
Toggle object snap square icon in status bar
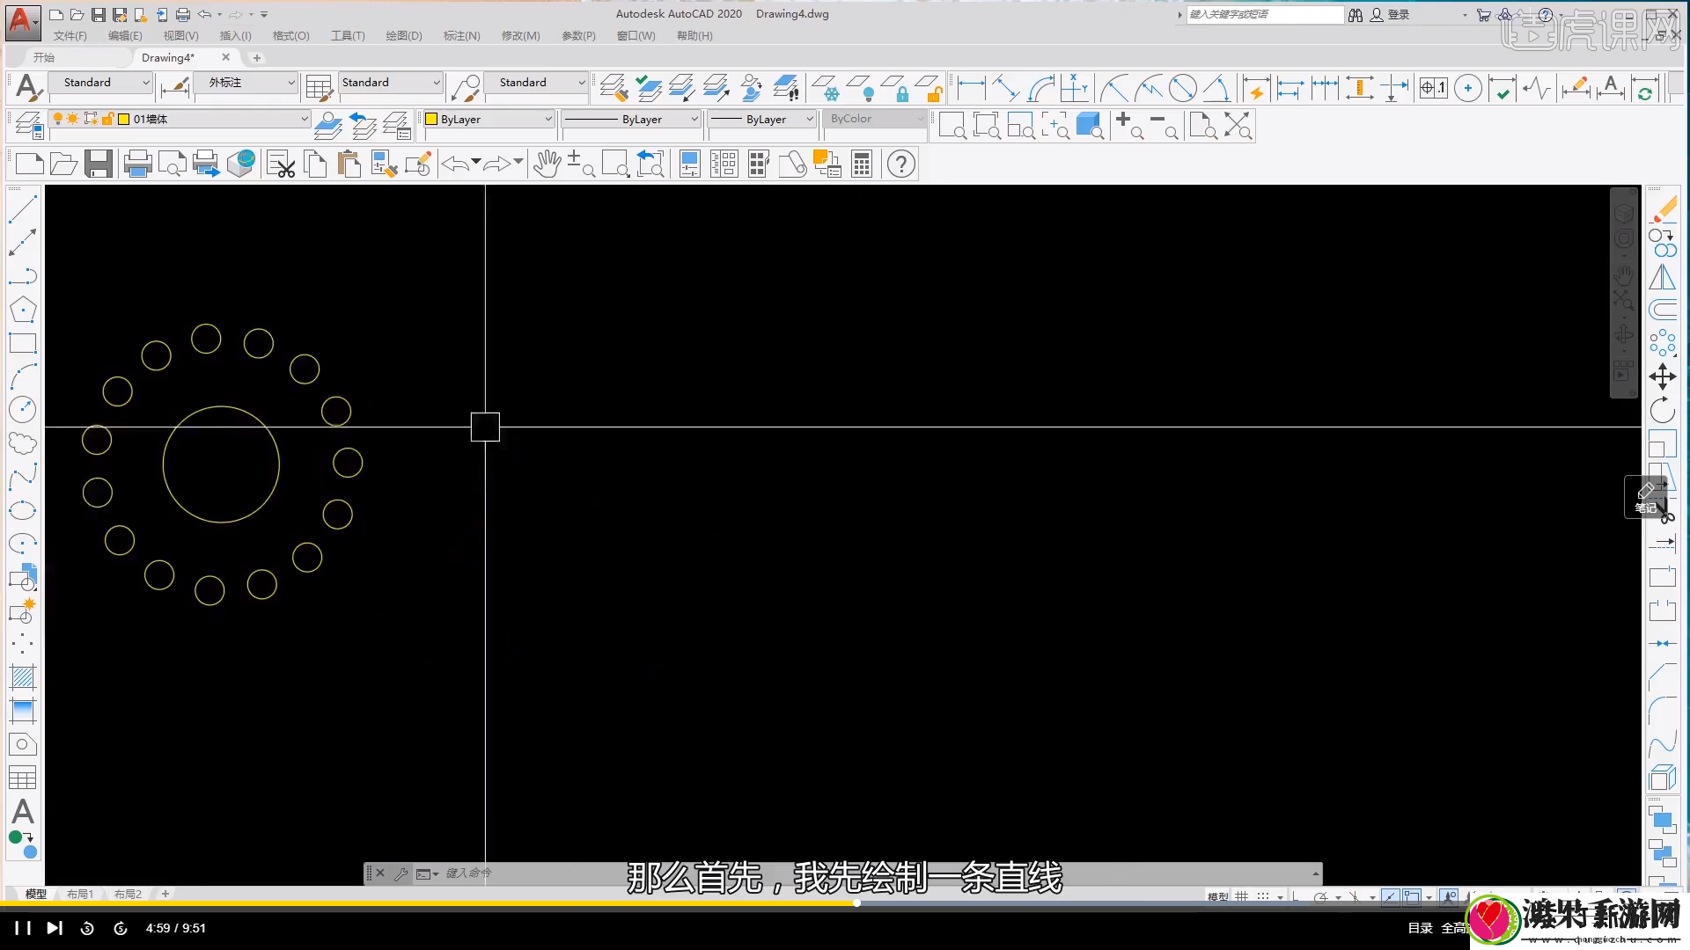tap(1412, 896)
